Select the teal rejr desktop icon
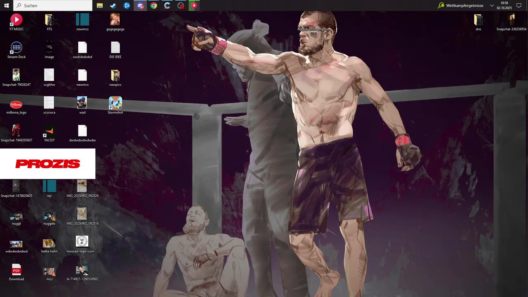Image resolution: width=528 pixels, height=297 pixels. [x=49, y=189]
